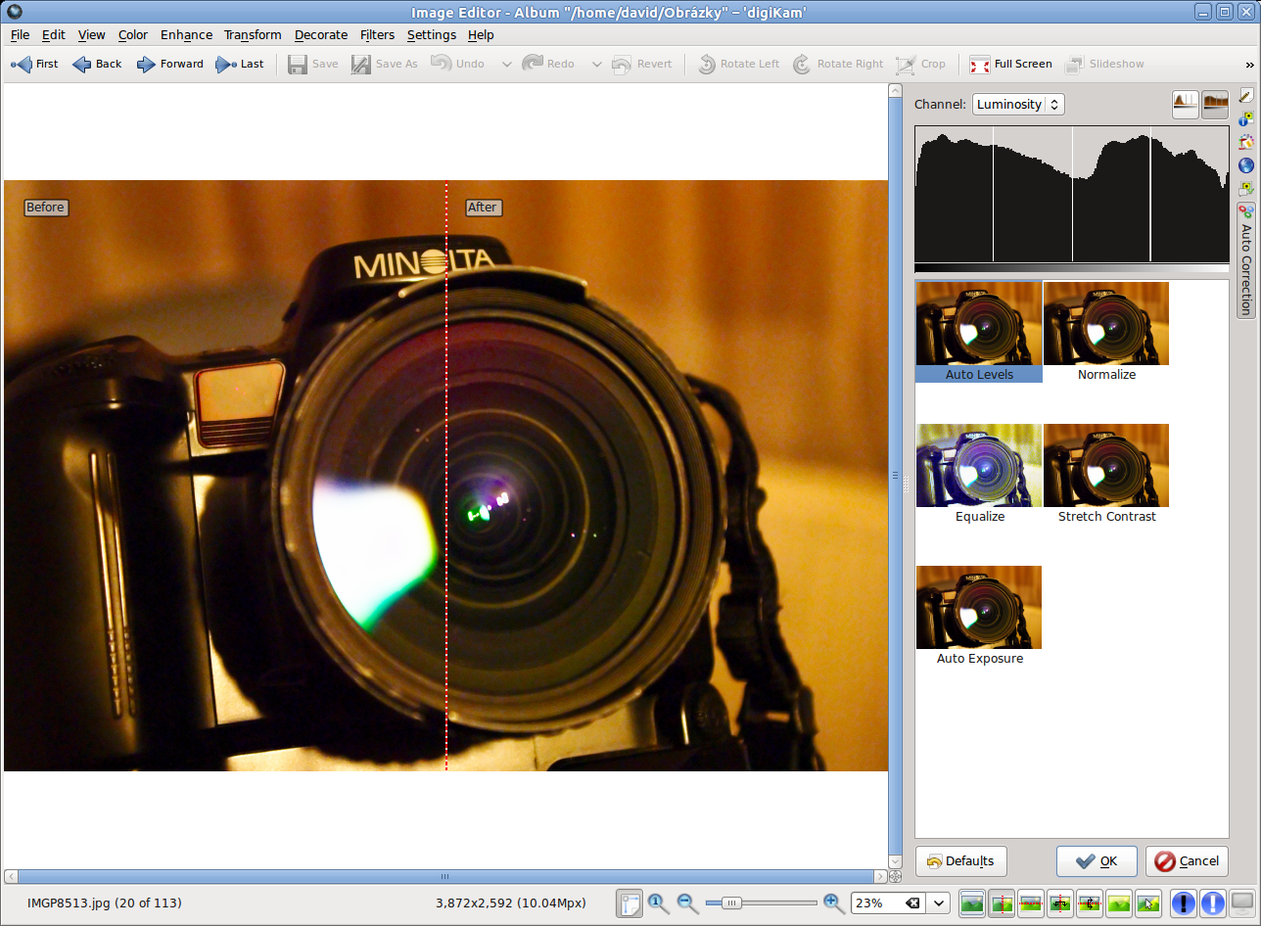Switch histogram to linear scale
Image resolution: width=1261 pixels, height=926 pixels.
pos(1186,104)
